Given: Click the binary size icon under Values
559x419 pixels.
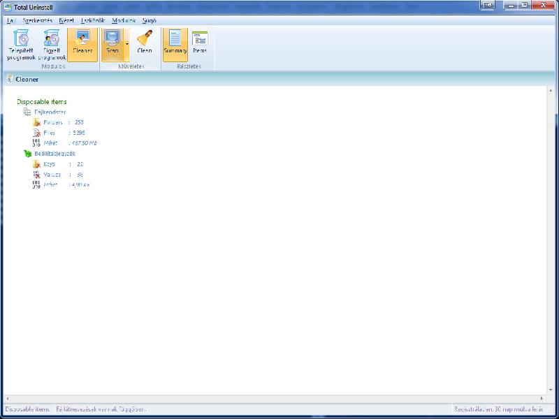Looking at the screenshot, I should (36, 185).
